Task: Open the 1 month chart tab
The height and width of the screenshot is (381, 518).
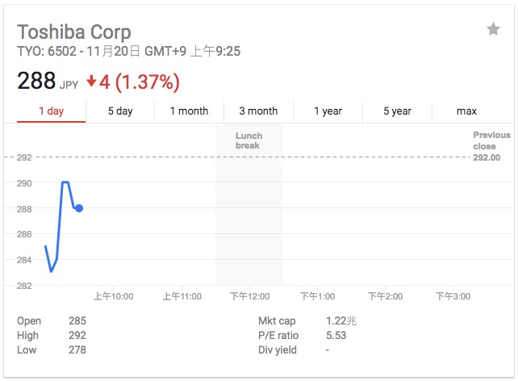Action: 189,111
